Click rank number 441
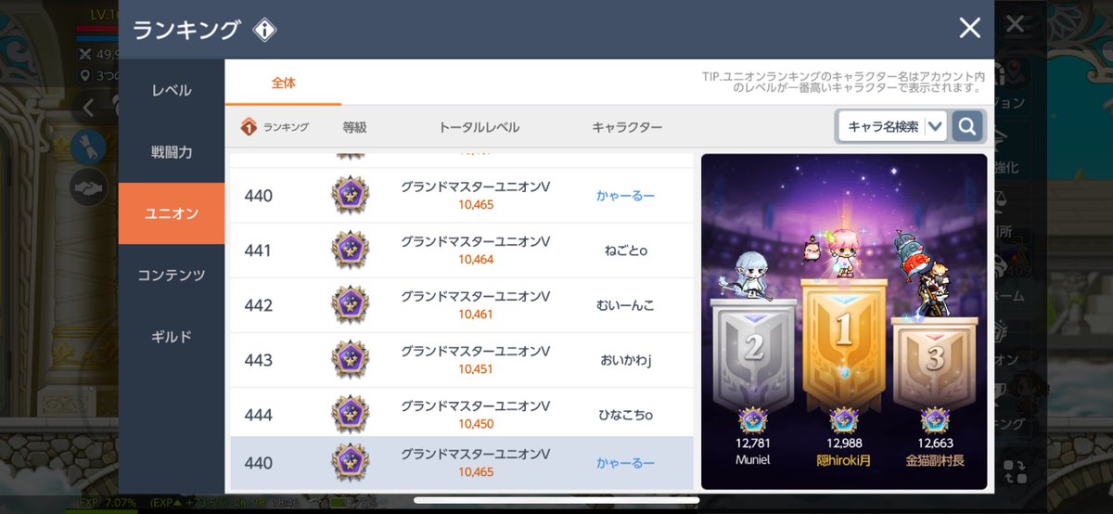Image resolution: width=1113 pixels, height=514 pixels. (259, 251)
